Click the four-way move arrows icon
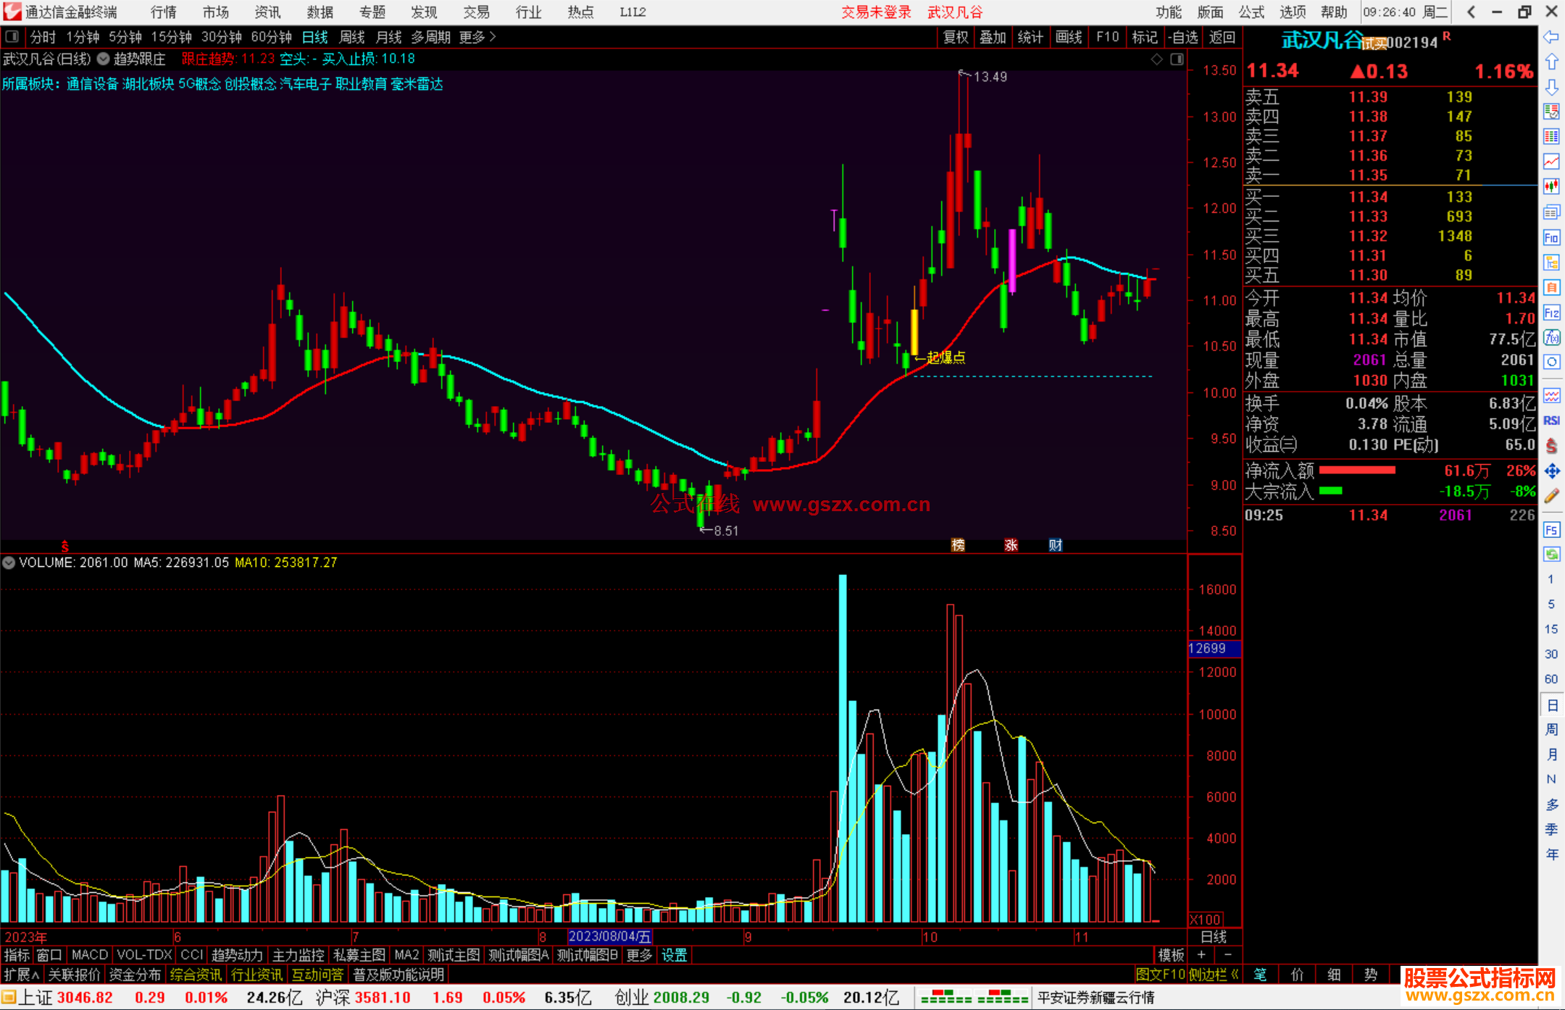Viewport: 1565px width, 1010px height. (1551, 471)
